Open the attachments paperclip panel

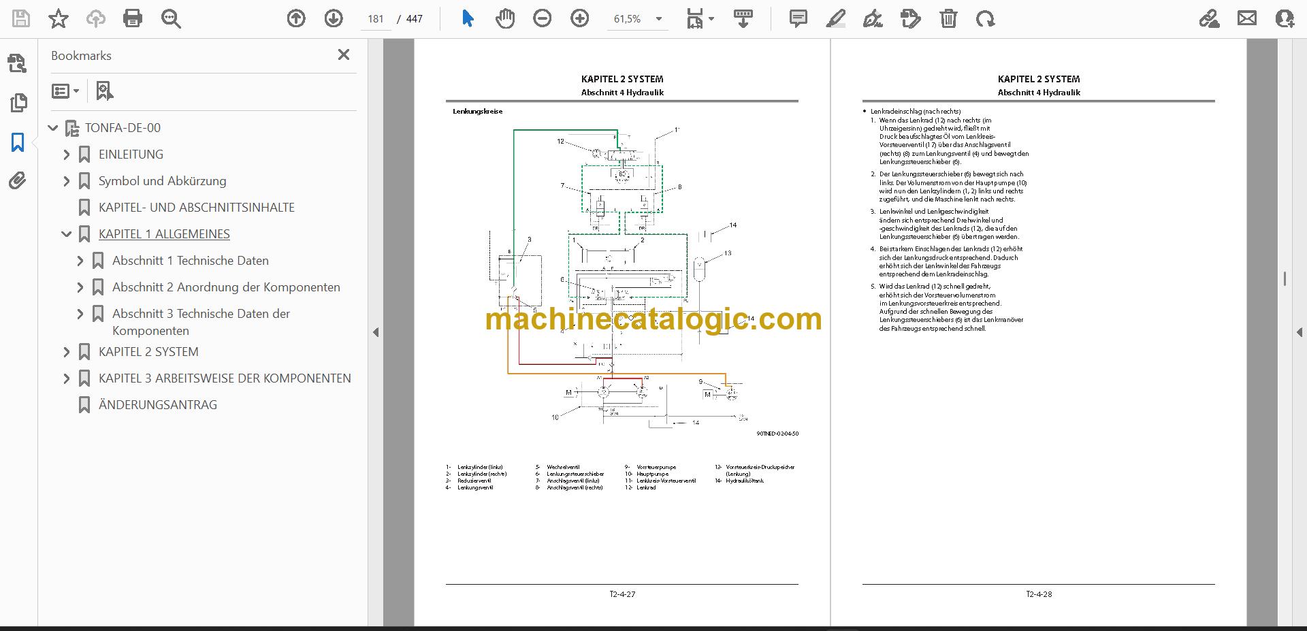pos(18,180)
